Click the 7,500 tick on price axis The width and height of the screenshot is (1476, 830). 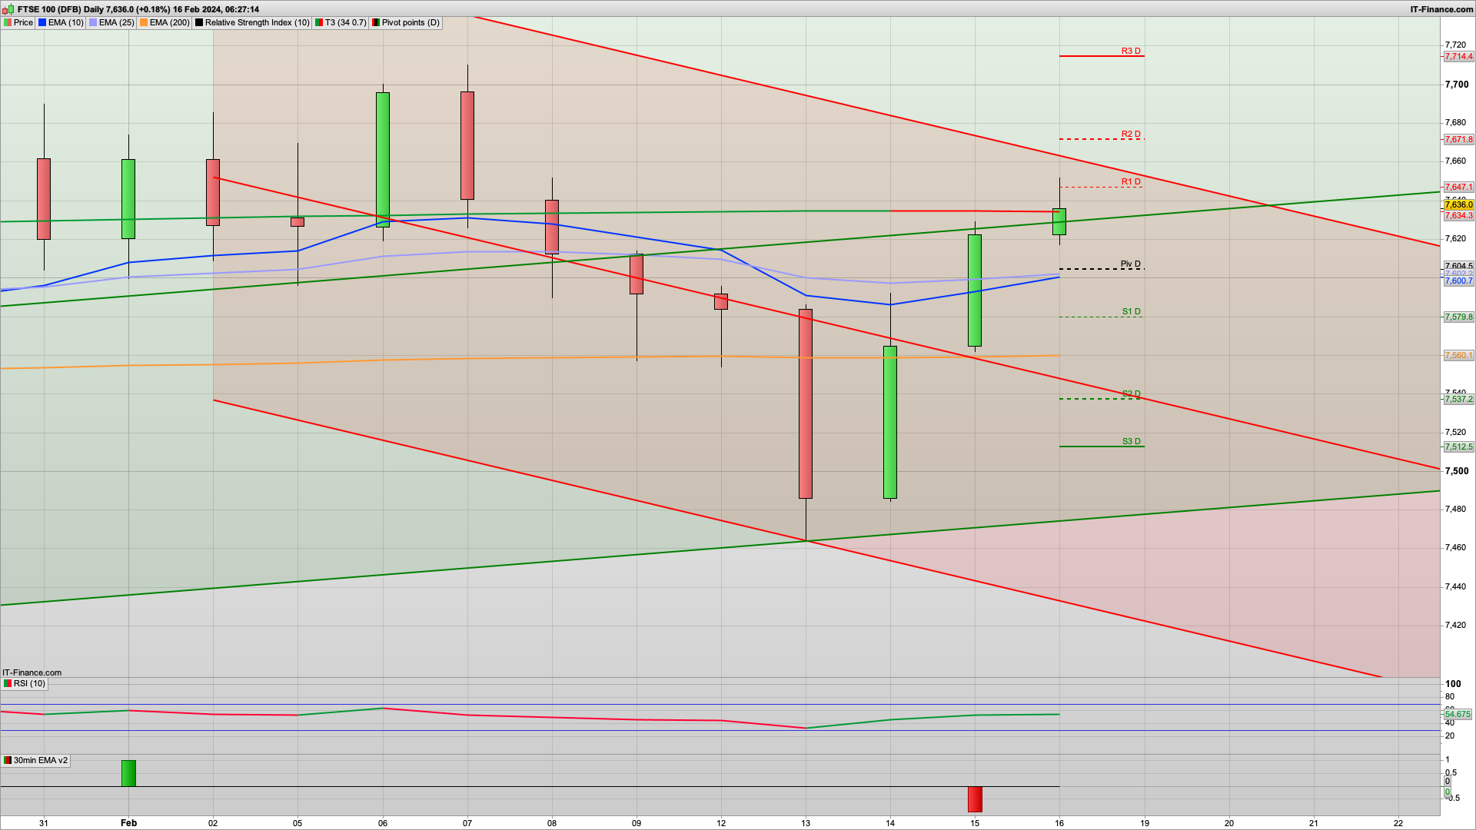tap(1457, 470)
